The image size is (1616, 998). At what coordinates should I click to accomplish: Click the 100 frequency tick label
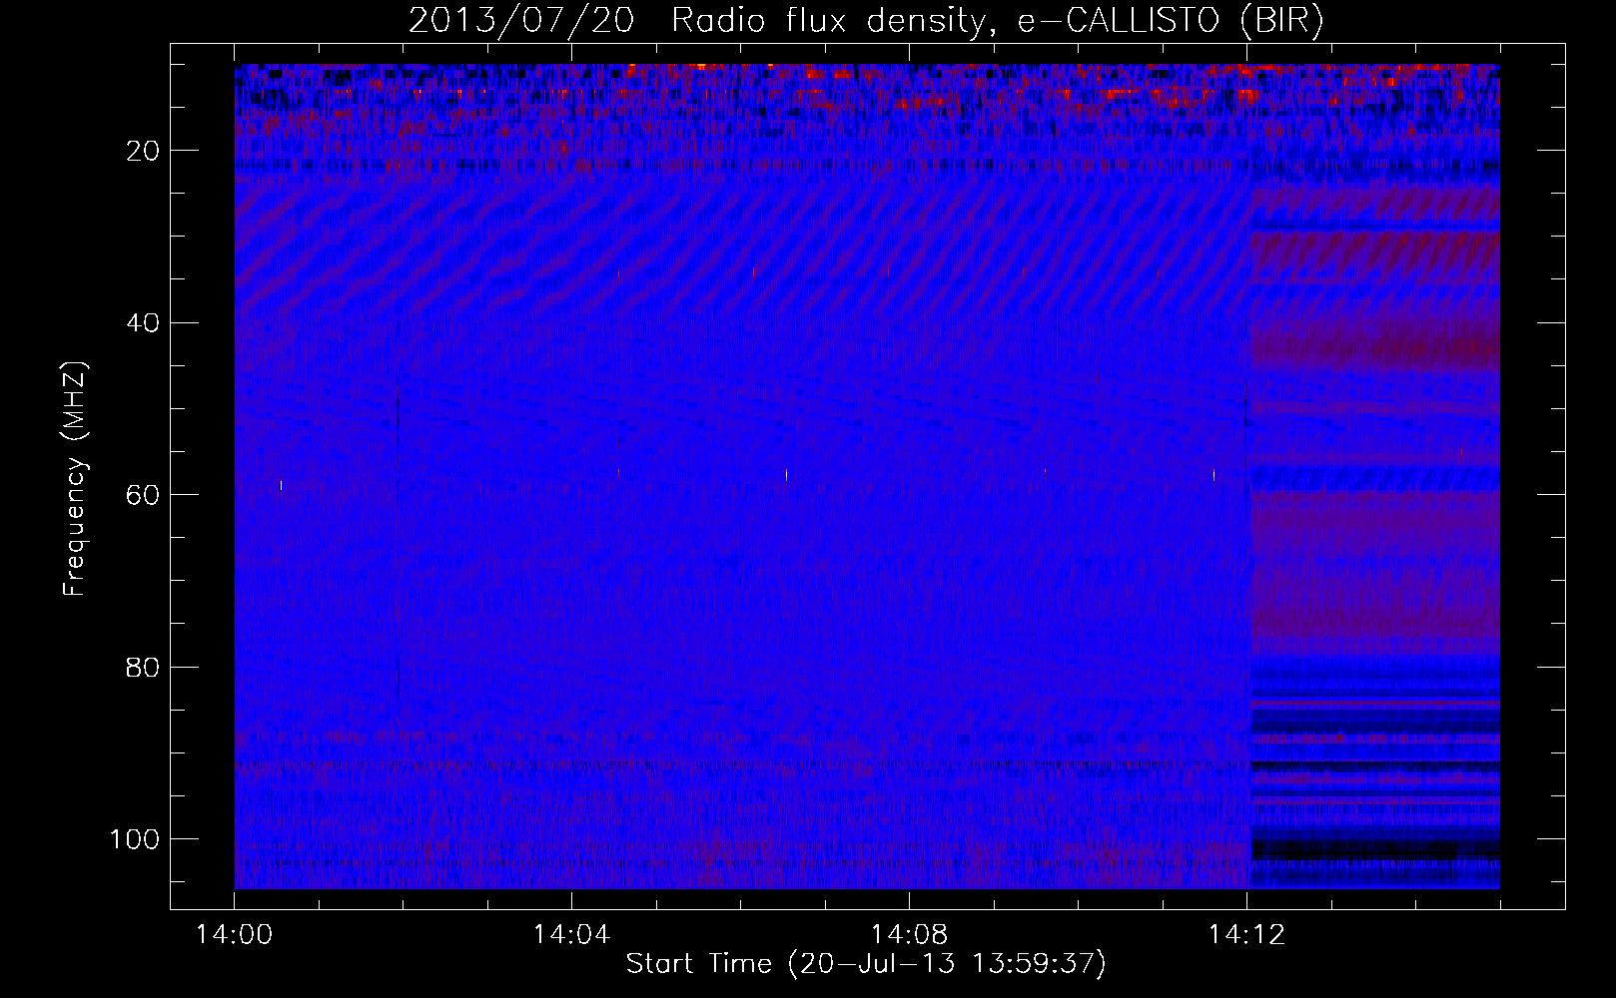tap(135, 839)
